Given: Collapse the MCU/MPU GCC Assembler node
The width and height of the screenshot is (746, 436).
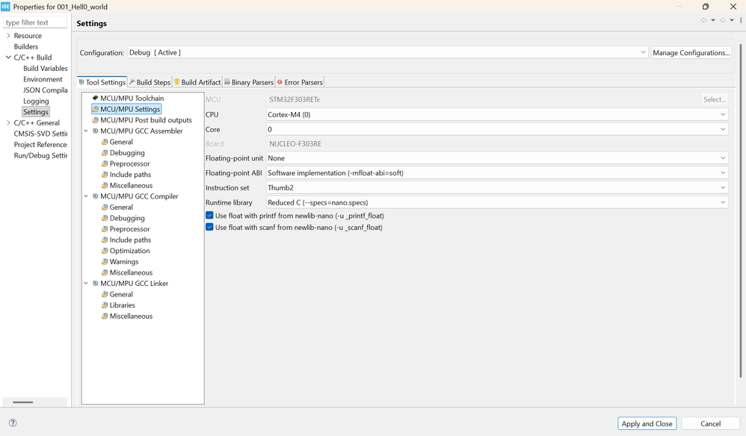Looking at the screenshot, I should pos(86,131).
